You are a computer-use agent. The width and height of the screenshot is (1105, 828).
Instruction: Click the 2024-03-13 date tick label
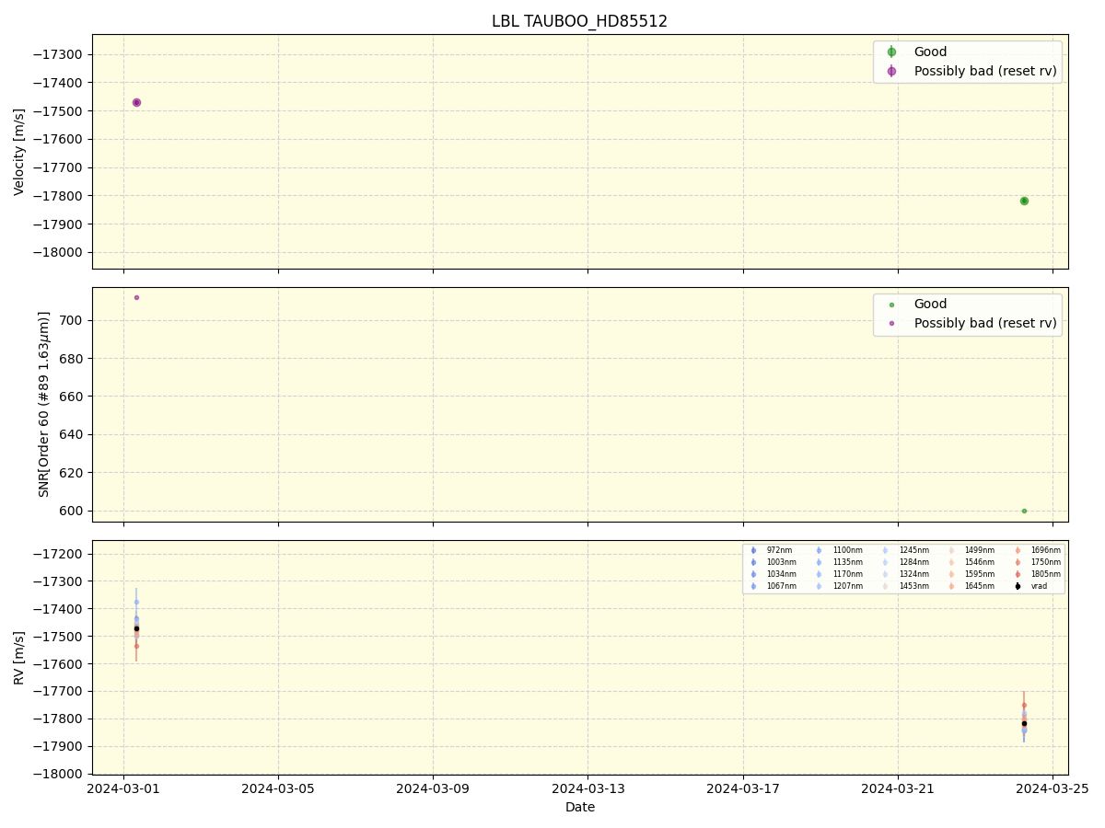click(587, 788)
